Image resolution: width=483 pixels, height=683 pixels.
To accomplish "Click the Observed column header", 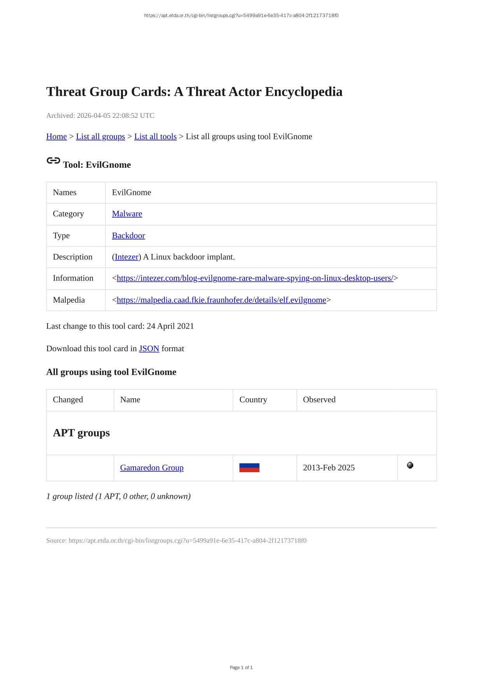I will 319,400.
